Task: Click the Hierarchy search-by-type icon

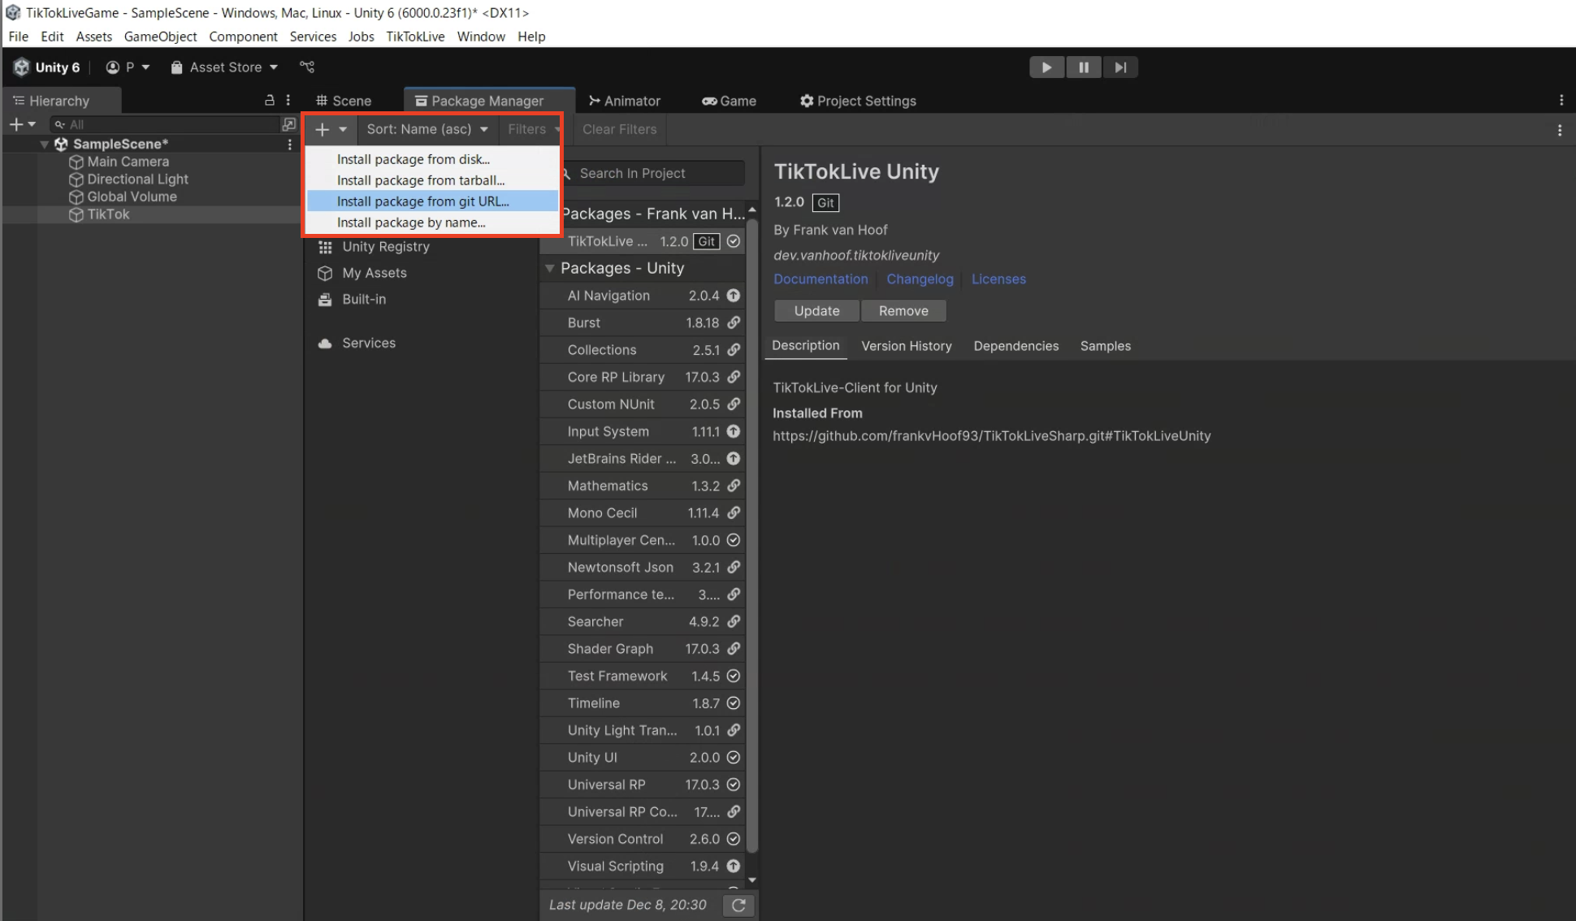Action: pos(288,124)
